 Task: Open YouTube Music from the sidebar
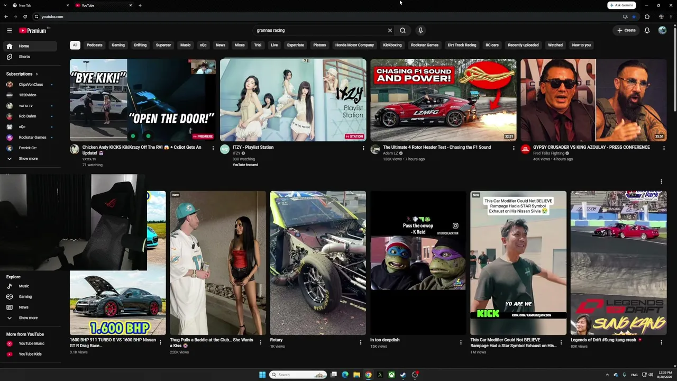click(x=30, y=343)
